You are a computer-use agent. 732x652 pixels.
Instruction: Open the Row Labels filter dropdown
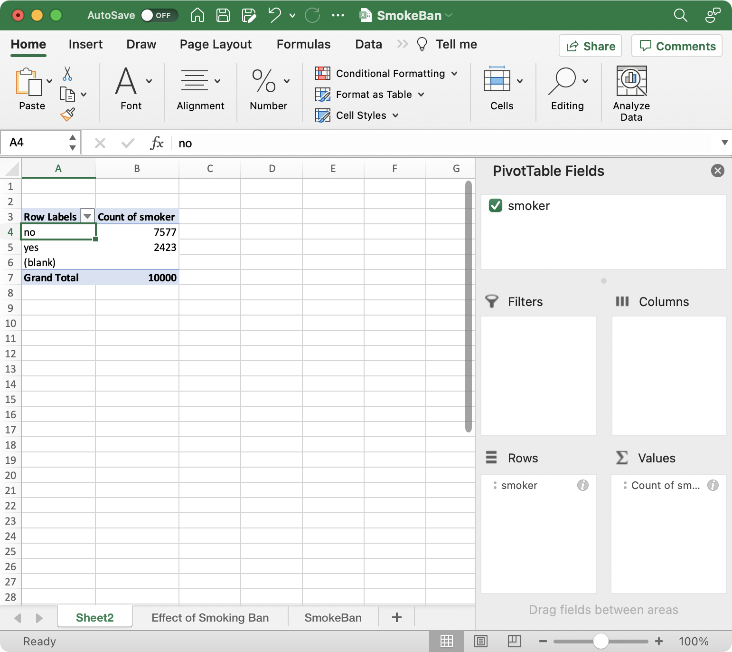point(87,216)
